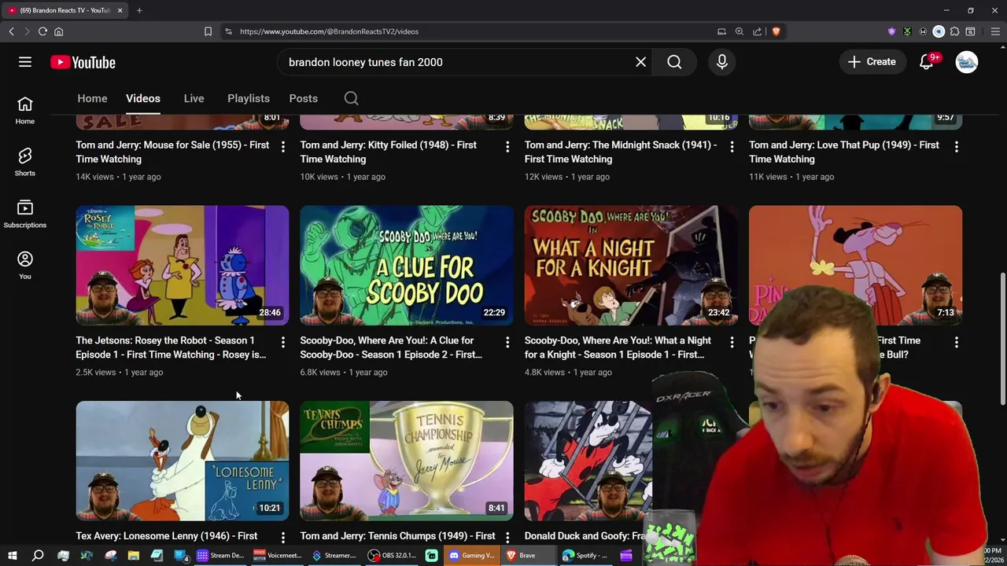
Task: Open Shorts in the left sidebar
Action: (25, 162)
